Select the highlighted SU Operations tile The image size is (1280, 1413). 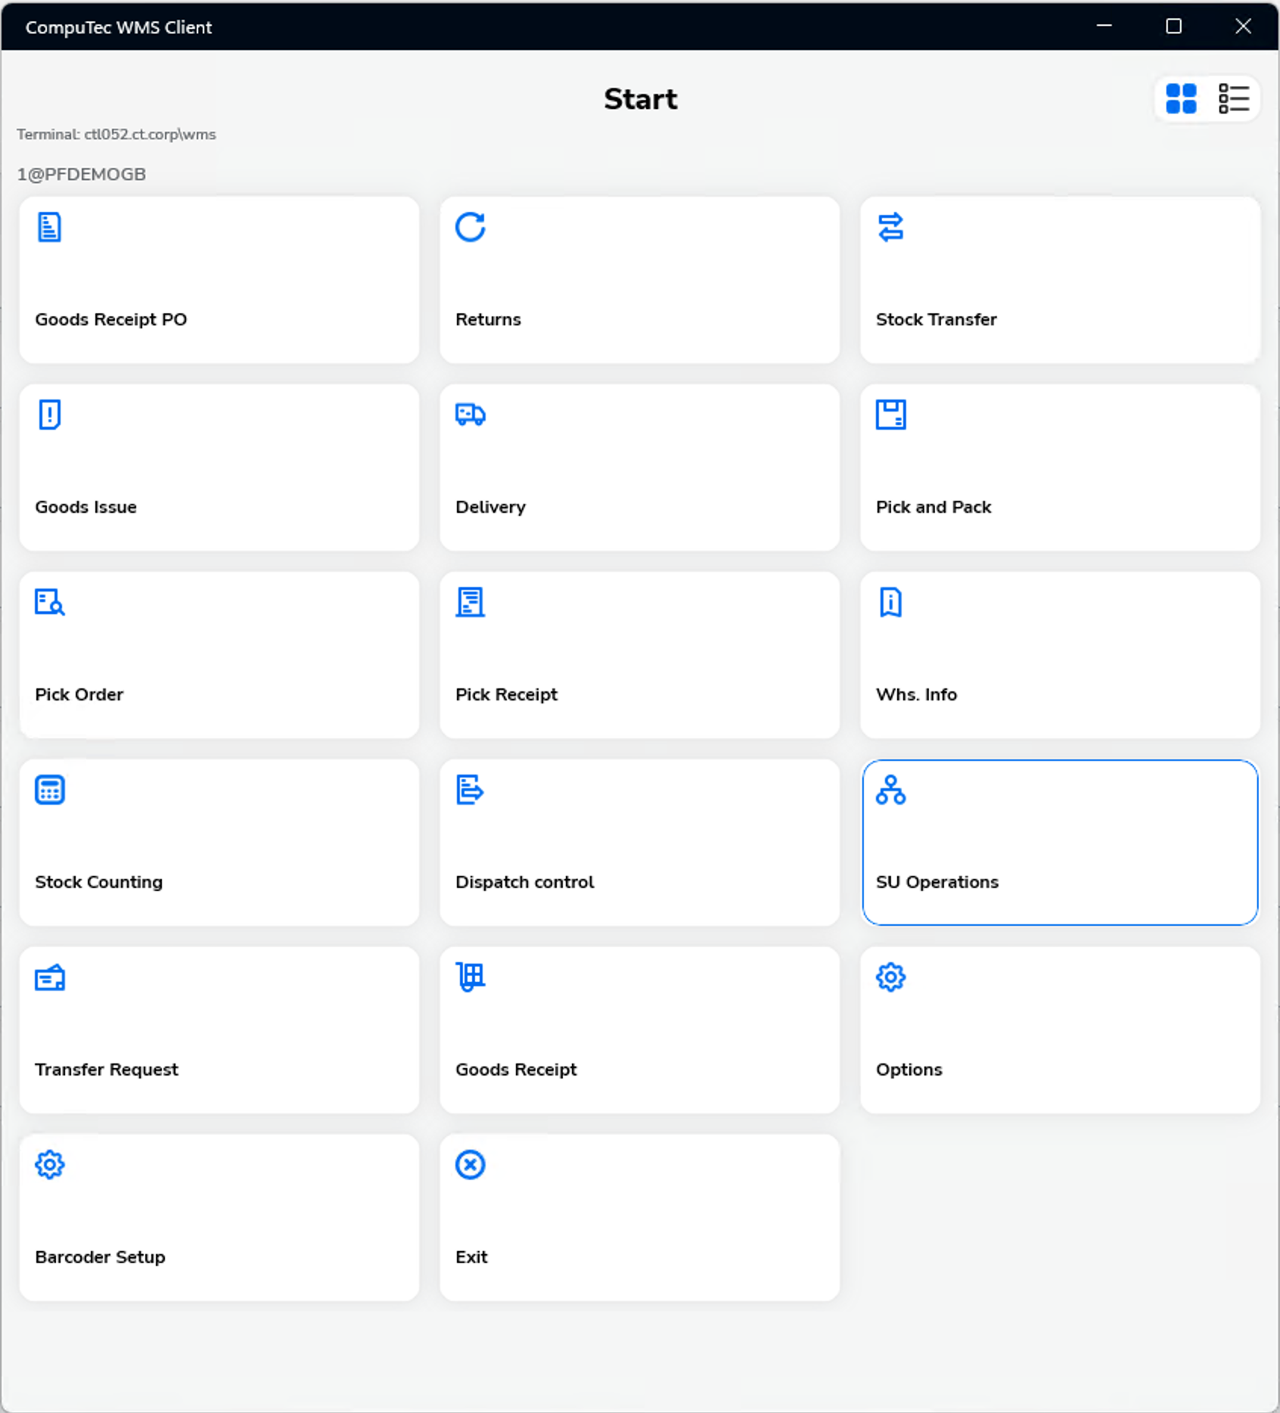(1059, 842)
